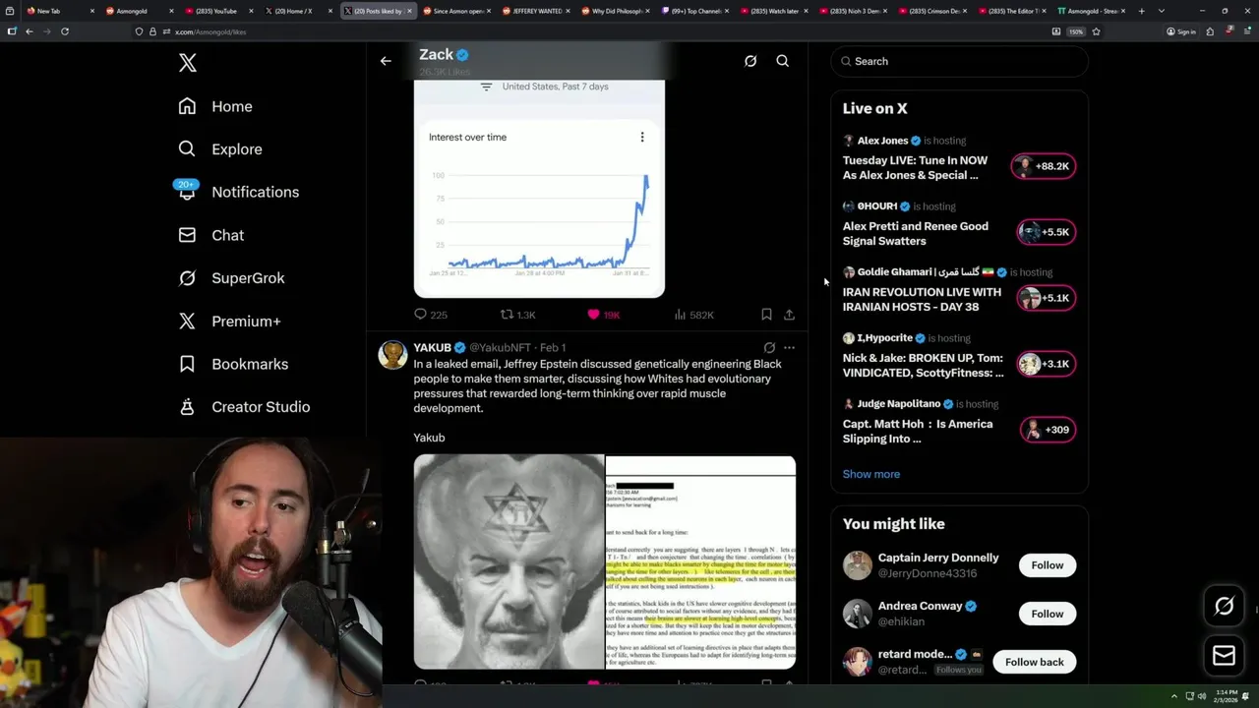Open the reply icon with 225 comments

tap(420, 315)
